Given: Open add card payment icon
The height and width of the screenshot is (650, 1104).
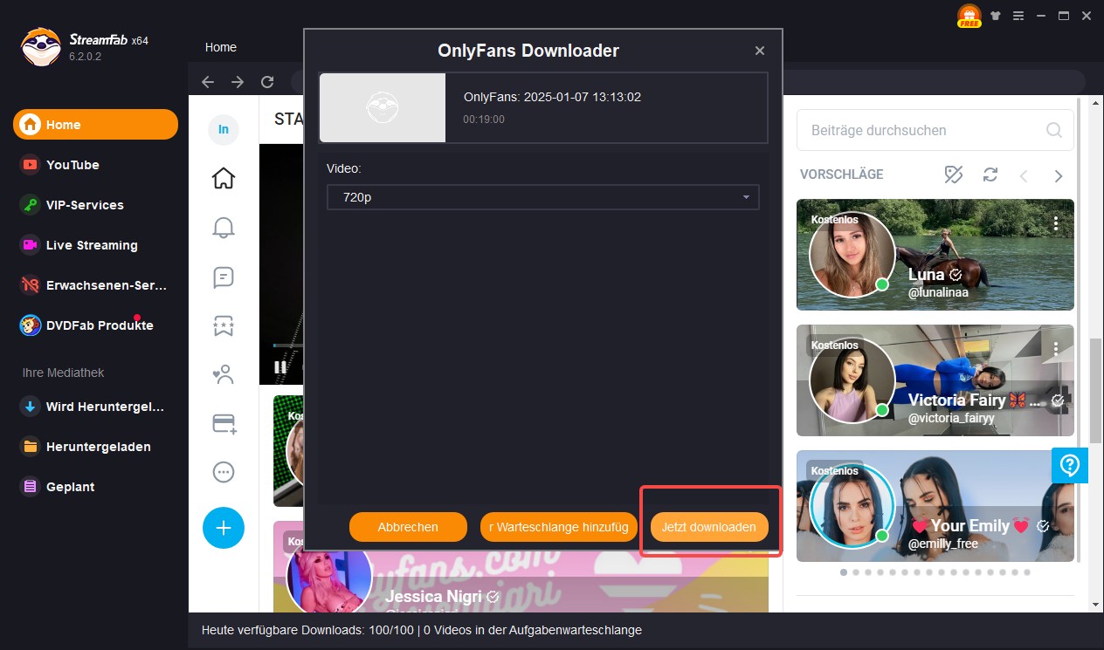Looking at the screenshot, I should click(x=224, y=424).
